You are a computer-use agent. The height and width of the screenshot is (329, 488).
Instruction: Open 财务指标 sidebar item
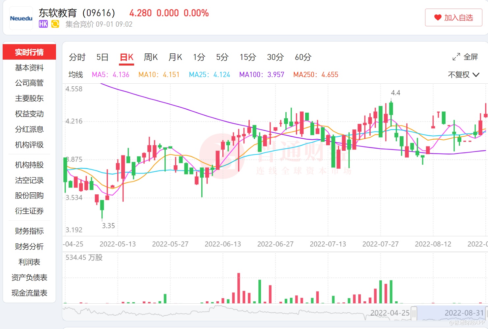[x=29, y=231]
